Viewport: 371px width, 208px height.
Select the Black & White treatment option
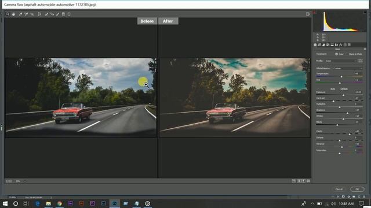point(354,54)
